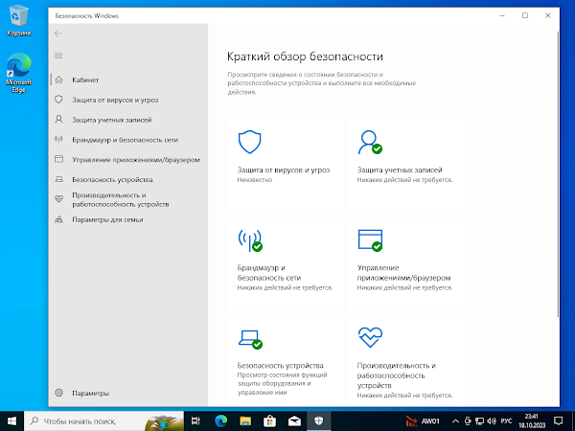The height and width of the screenshot is (431, 575).
Task: Select the Microsoft Edge desktop shortcut
Action: click(18, 74)
